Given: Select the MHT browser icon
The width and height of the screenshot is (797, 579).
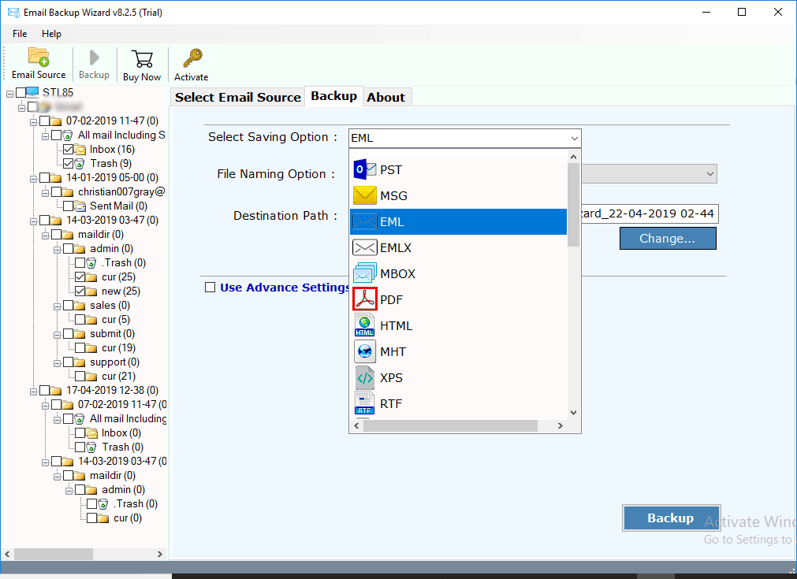Looking at the screenshot, I should pos(364,351).
